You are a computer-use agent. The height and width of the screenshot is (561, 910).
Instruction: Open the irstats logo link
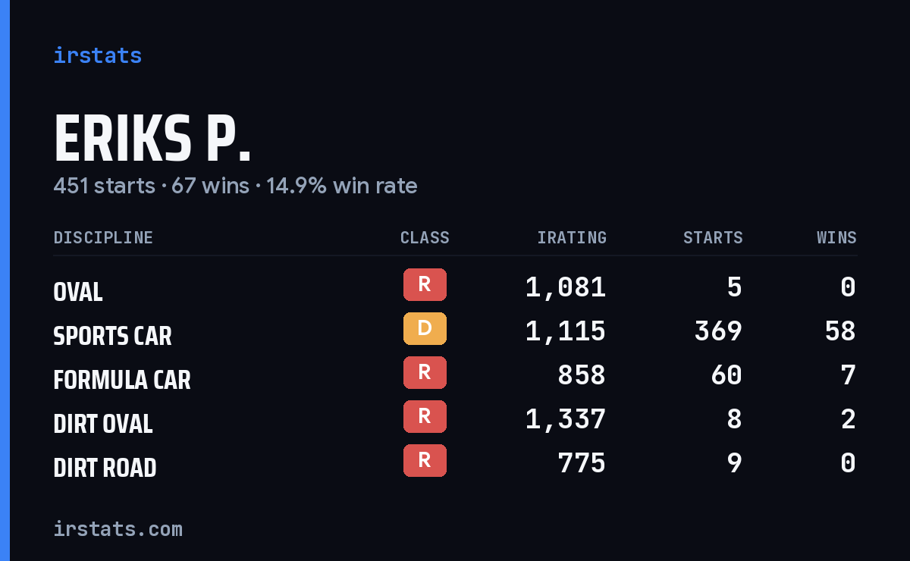98,55
